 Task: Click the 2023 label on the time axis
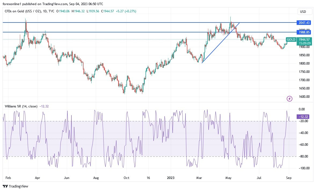tap(171, 178)
